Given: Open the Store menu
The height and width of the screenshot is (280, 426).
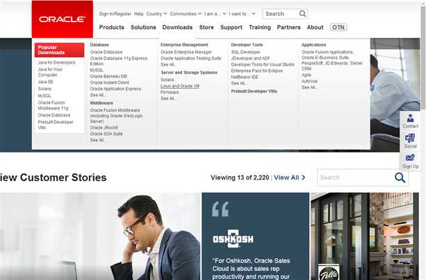Looking at the screenshot, I should click(206, 28).
